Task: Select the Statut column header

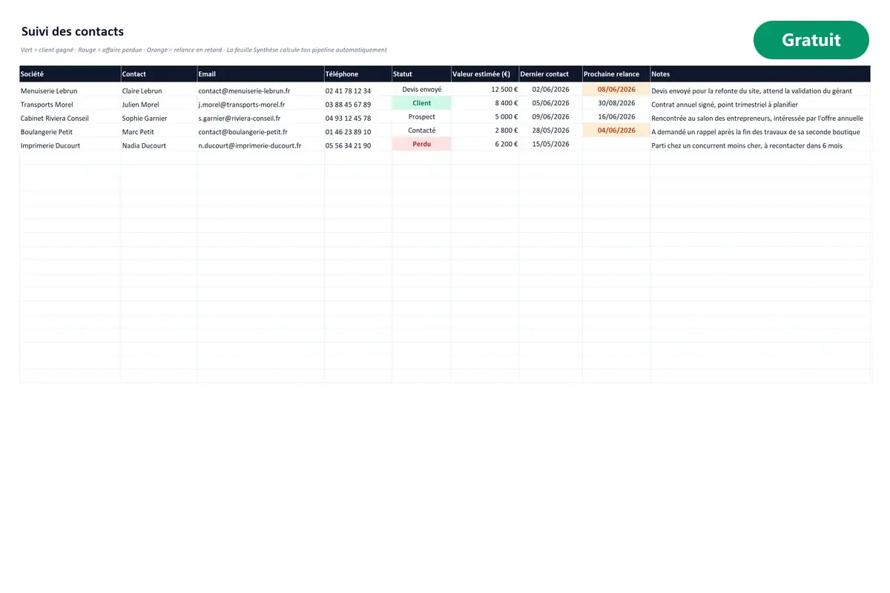Action: [421, 74]
